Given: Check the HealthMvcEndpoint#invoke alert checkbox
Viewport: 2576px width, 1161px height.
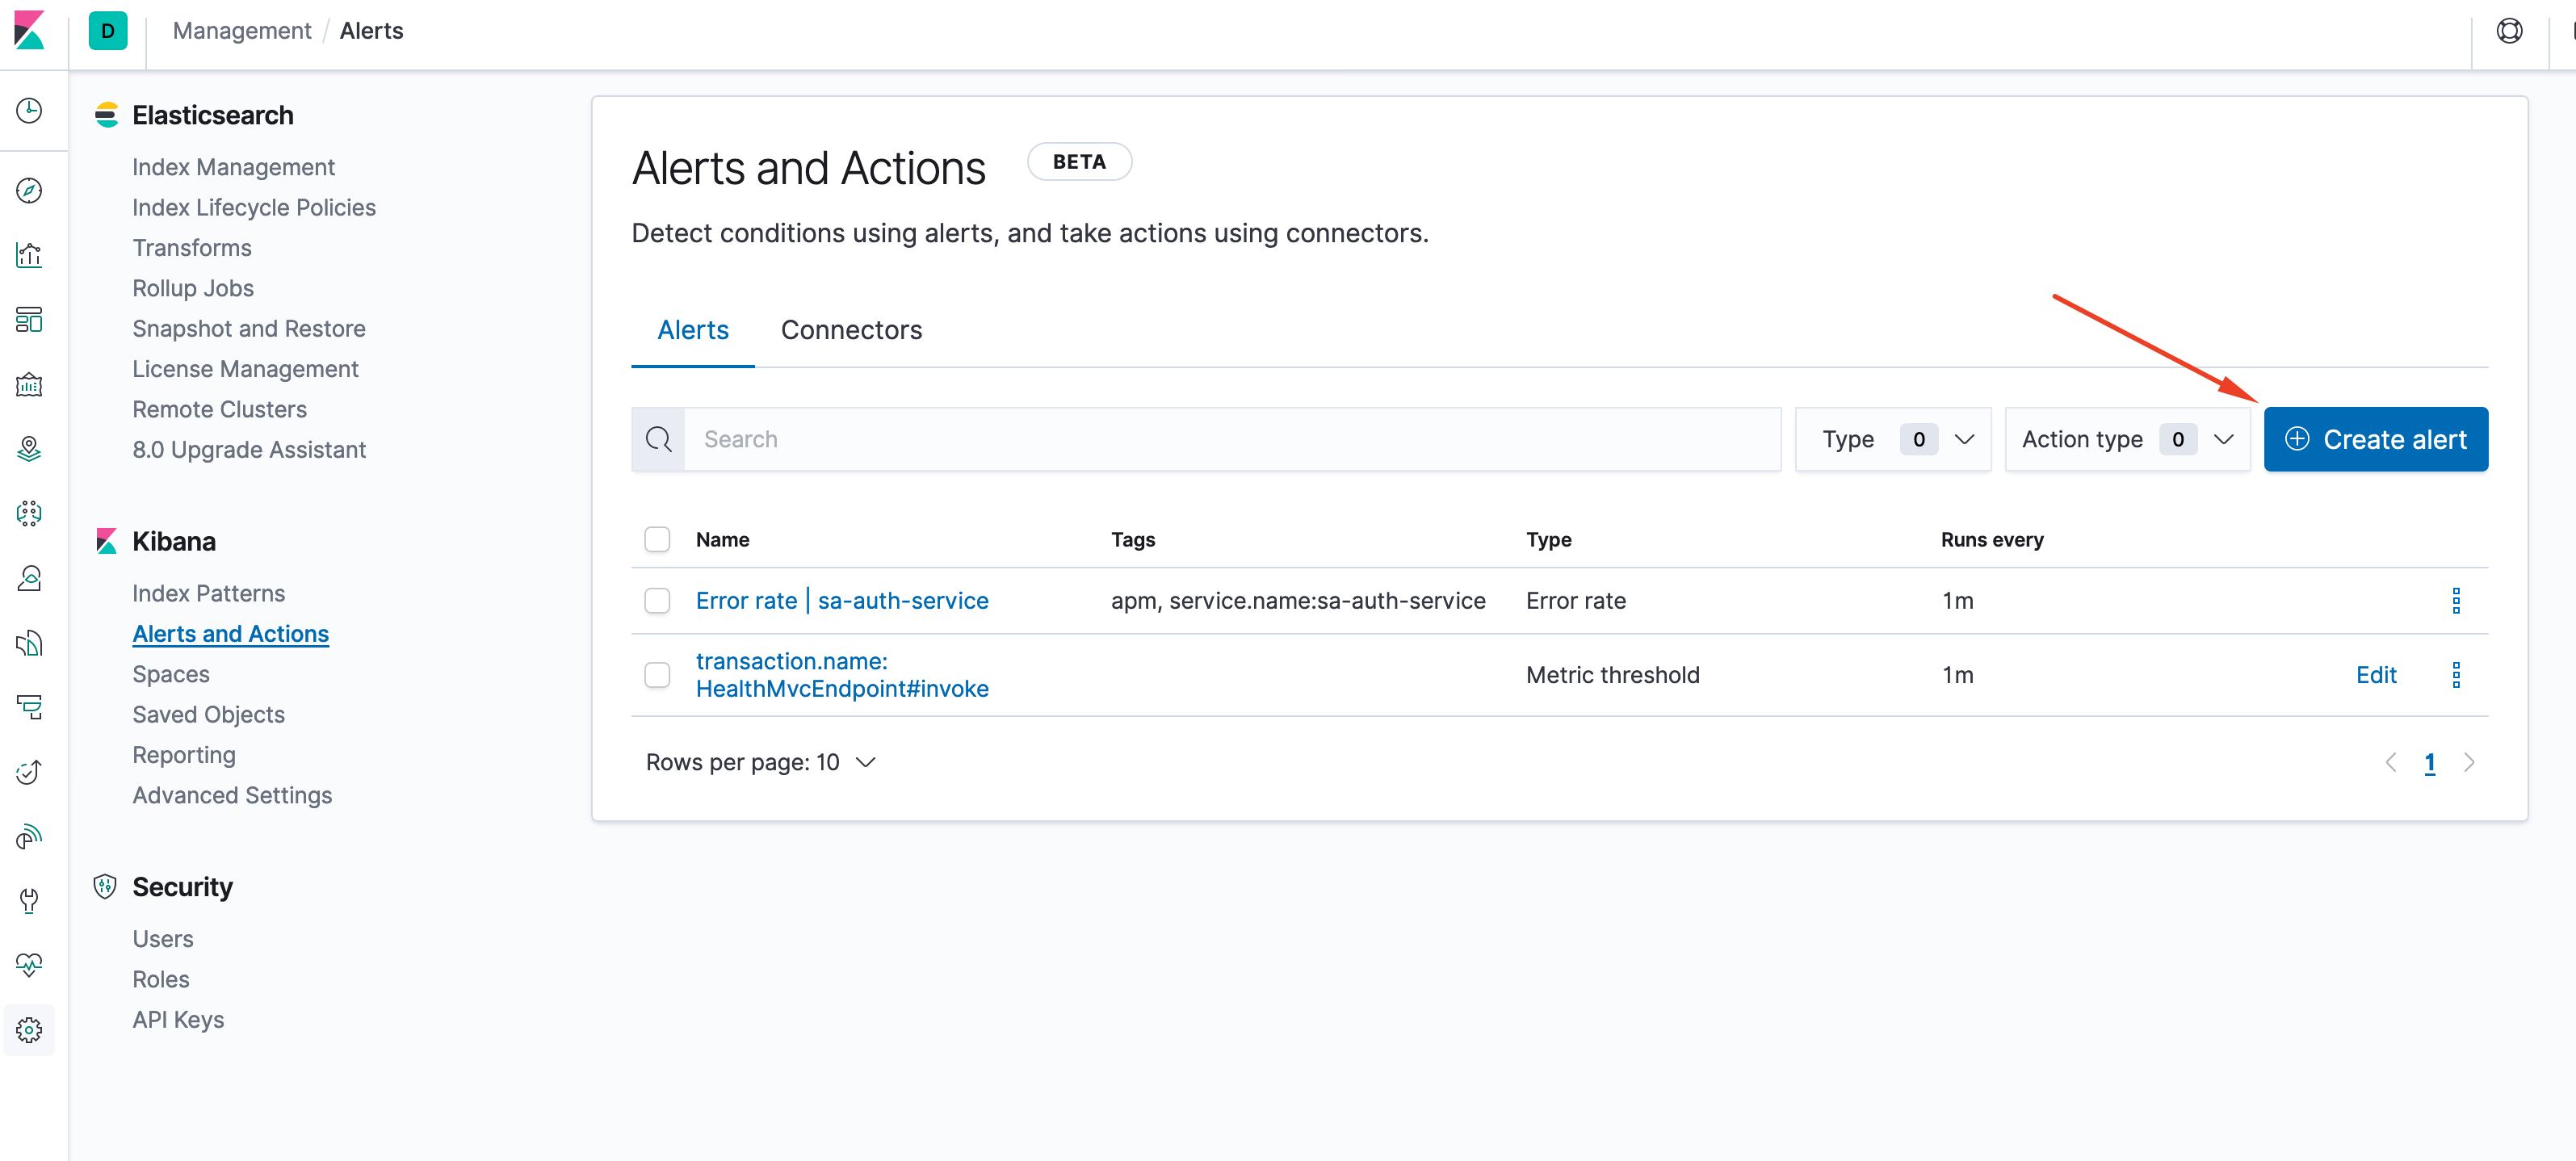Looking at the screenshot, I should click(x=657, y=674).
